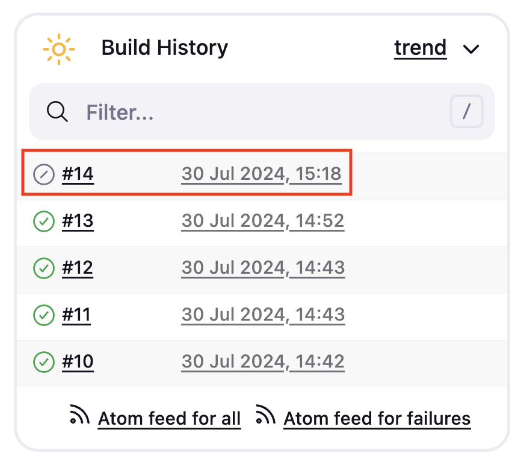Image resolution: width=521 pixels, height=462 pixels.
Task: Click the sun weather health icon
Action: click(59, 49)
